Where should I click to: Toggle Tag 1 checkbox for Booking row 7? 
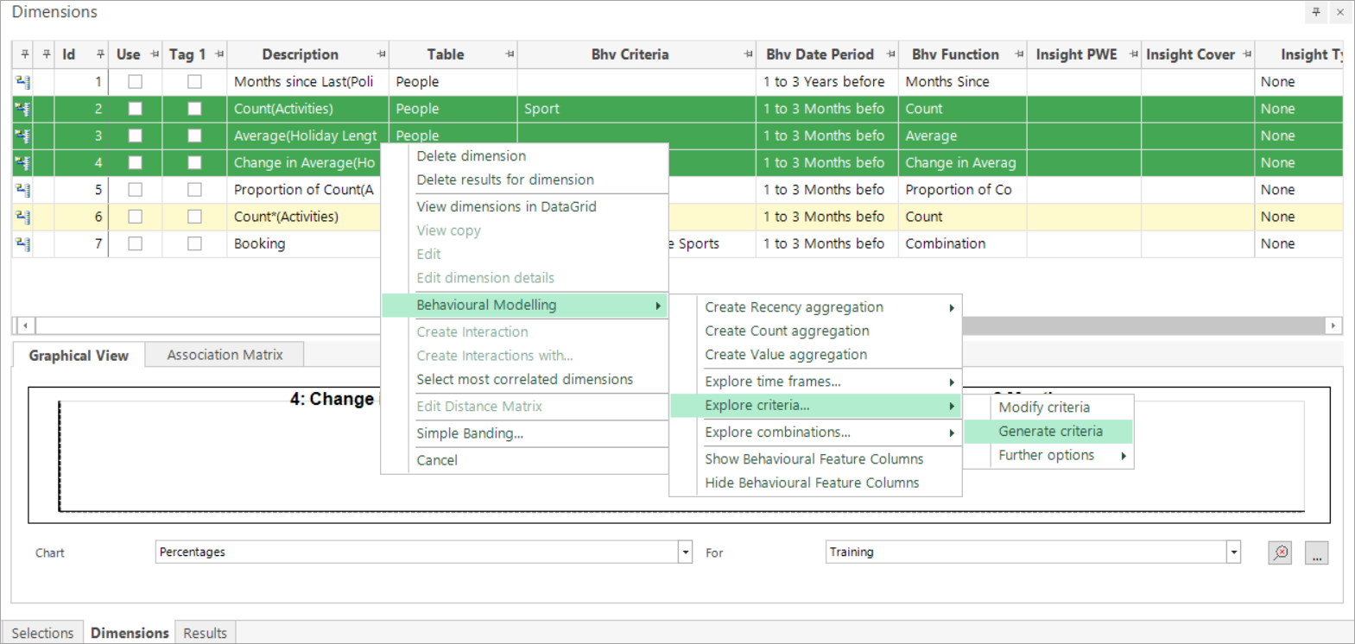tap(194, 243)
